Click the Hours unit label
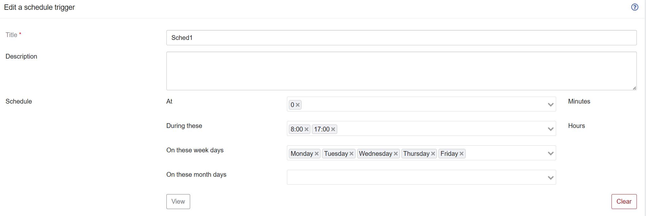Viewport: 646px width, 216px height. 576,126
